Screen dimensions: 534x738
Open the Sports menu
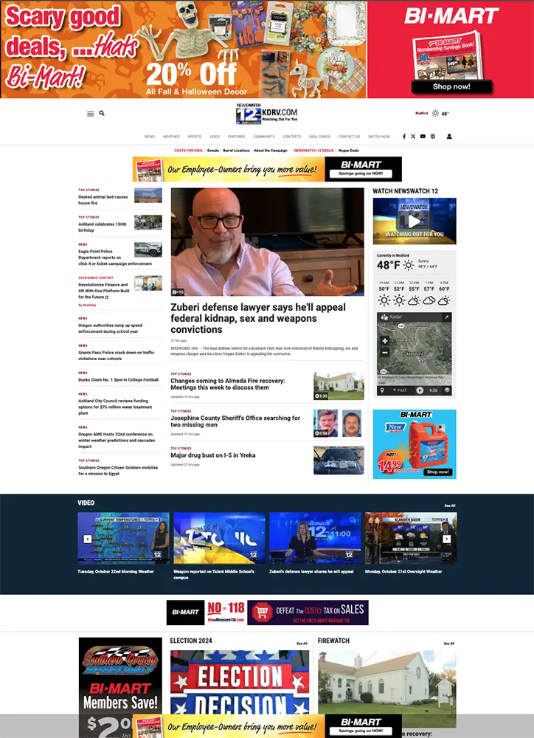pos(194,137)
